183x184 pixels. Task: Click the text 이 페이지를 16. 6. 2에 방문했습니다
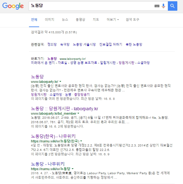(x=57, y=127)
